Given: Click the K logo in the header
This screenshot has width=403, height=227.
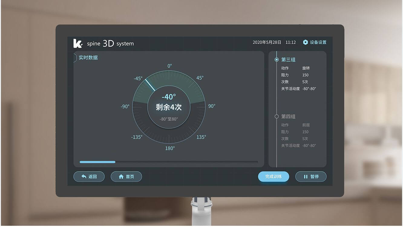Looking at the screenshot, I should click(x=78, y=43).
